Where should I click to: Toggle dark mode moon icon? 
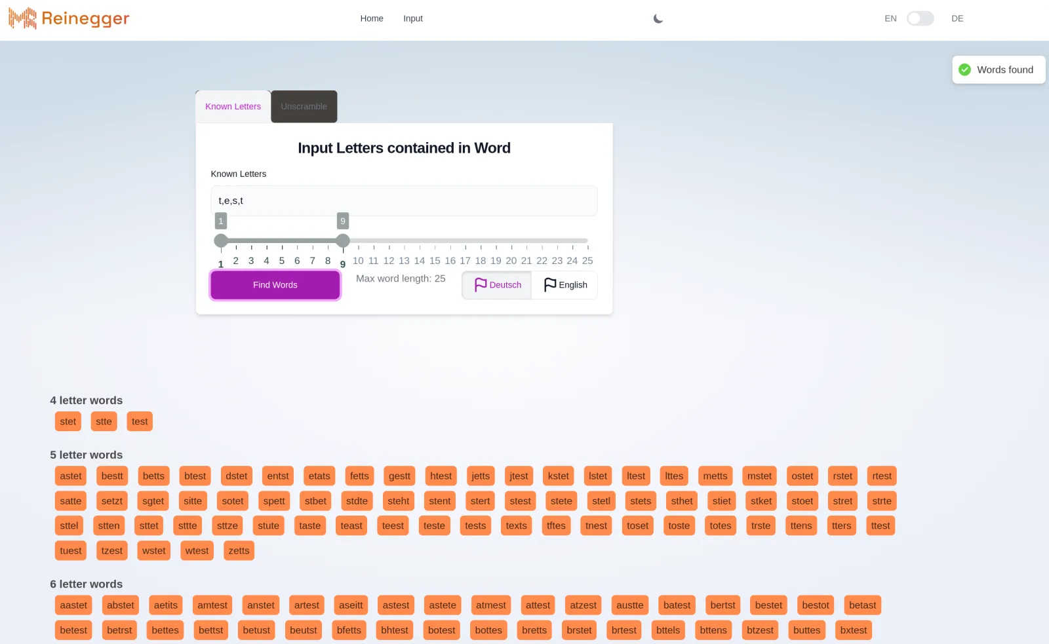658,18
